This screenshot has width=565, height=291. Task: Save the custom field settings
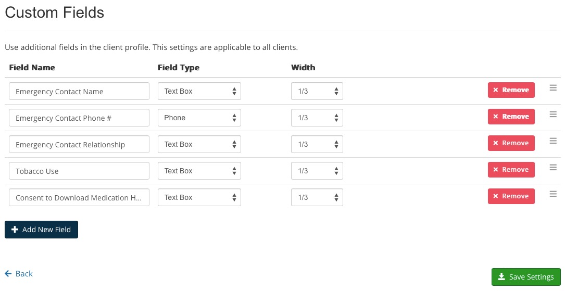coord(526,277)
